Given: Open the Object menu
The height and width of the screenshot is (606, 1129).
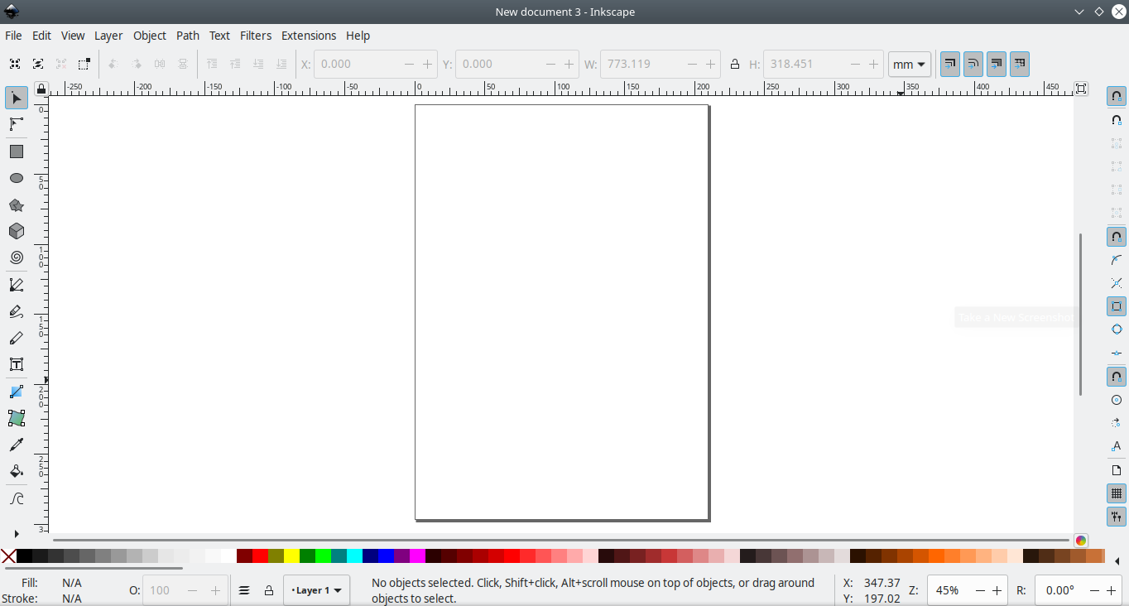Looking at the screenshot, I should point(150,36).
